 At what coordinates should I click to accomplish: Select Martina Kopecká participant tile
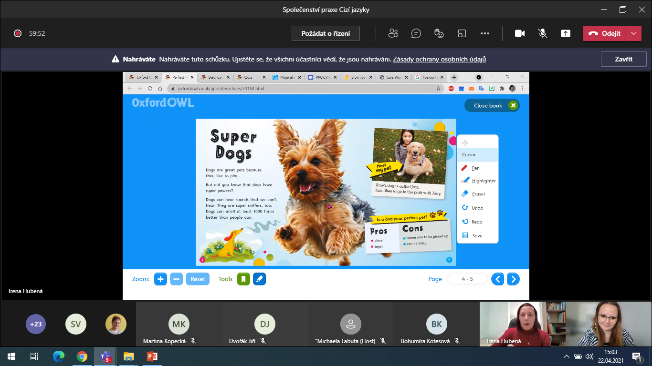pyautogui.click(x=179, y=324)
